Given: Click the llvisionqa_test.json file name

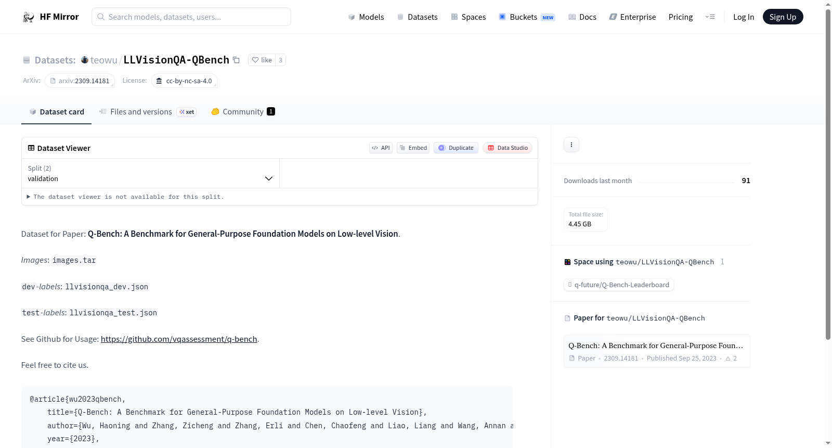Looking at the screenshot, I should 113,313.
